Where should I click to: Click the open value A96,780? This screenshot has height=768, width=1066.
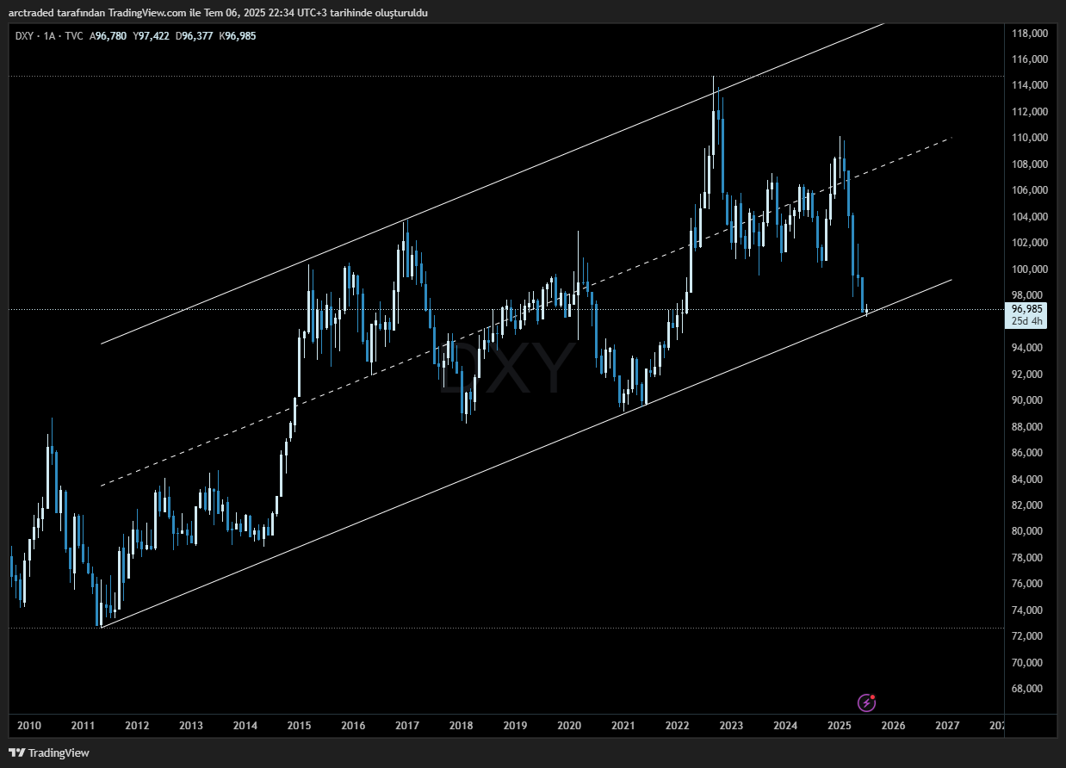108,35
